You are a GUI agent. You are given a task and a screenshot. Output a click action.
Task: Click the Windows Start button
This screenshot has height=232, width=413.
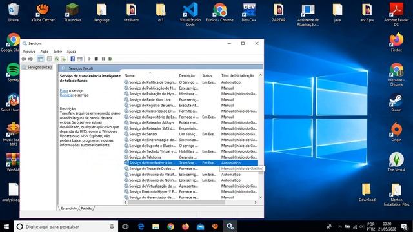coord(6,226)
